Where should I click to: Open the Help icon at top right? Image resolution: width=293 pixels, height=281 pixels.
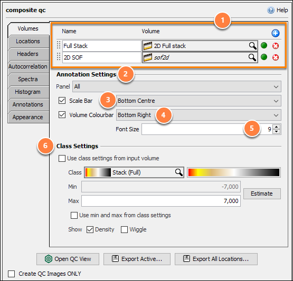pyautogui.click(x=271, y=10)
